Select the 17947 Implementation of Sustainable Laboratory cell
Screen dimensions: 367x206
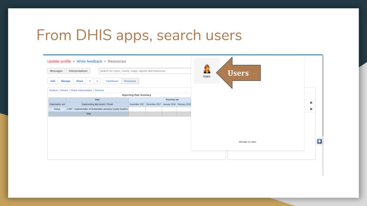[x=97, y=109]
